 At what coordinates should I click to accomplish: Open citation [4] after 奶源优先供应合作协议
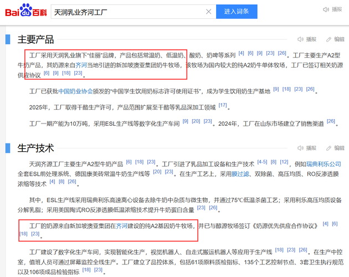pyautogui.click(x=326, y=224)
